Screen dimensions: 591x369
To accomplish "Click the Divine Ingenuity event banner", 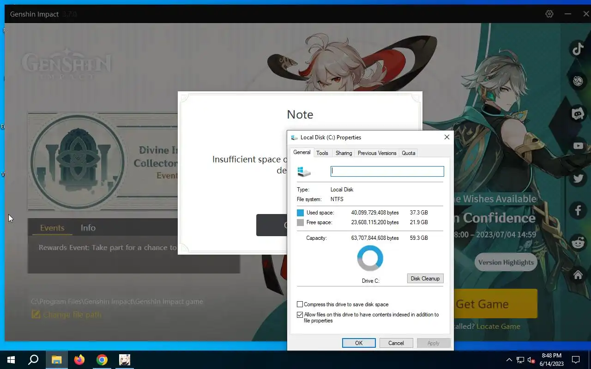I will point(103,161).
